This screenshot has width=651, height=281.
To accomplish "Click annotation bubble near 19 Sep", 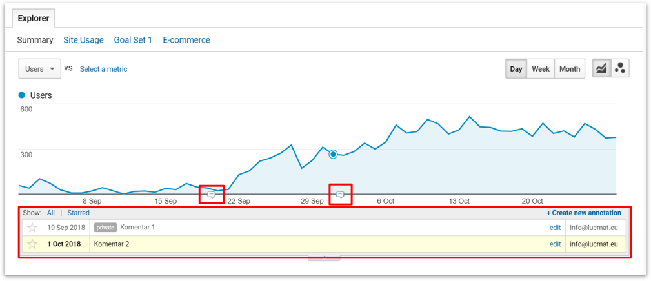I will (x=211, y=194).
